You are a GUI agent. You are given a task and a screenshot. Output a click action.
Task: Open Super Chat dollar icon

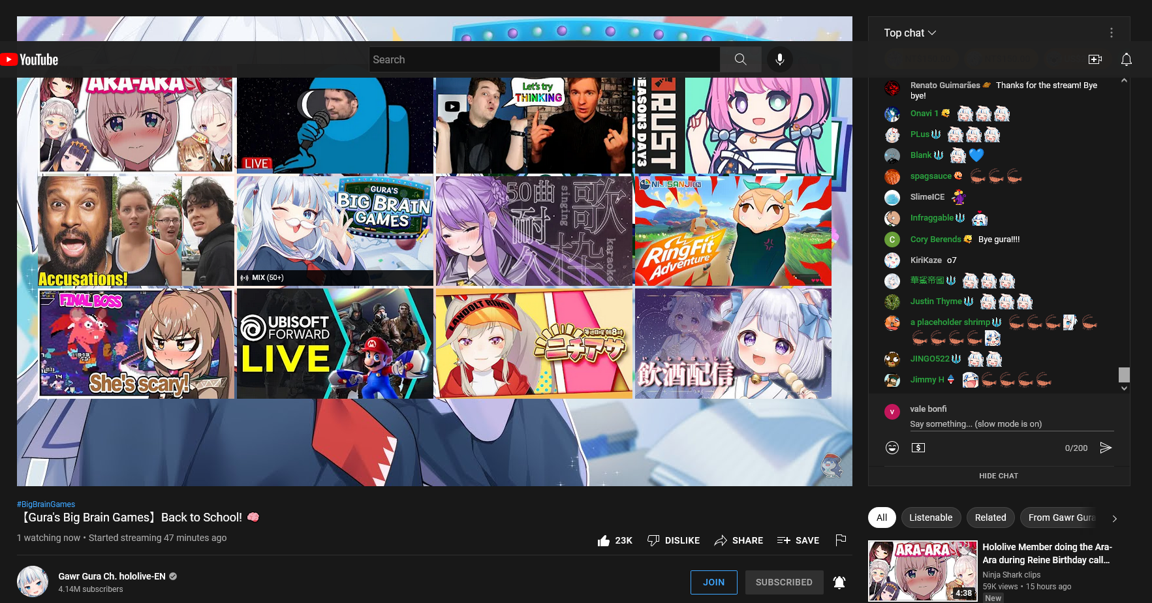click(x=918, y=448)
